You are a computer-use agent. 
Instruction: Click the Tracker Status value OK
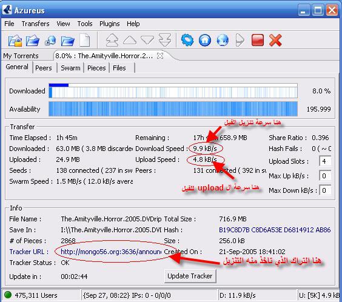tap(65, 263)
